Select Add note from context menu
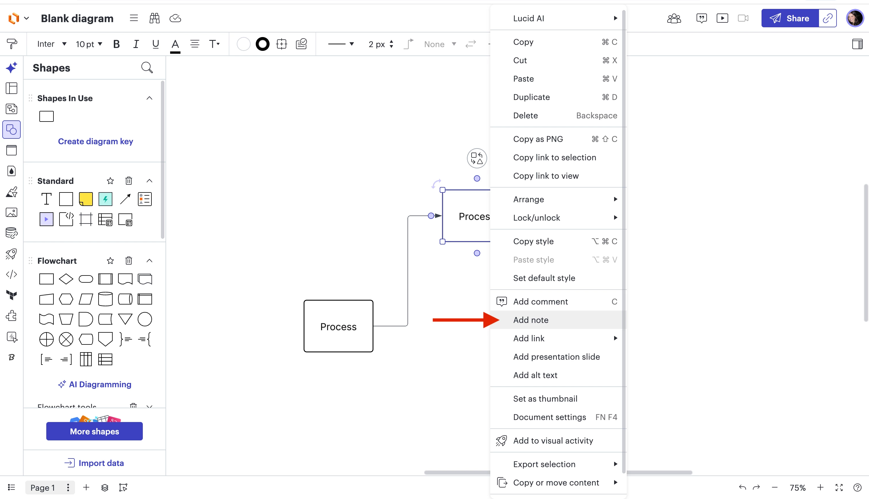 point(531,320)
